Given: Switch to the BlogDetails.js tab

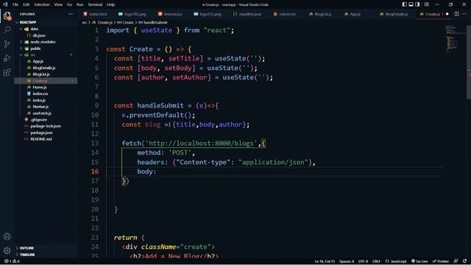Looking at the screenshot, I should click(x=394, y=14).
